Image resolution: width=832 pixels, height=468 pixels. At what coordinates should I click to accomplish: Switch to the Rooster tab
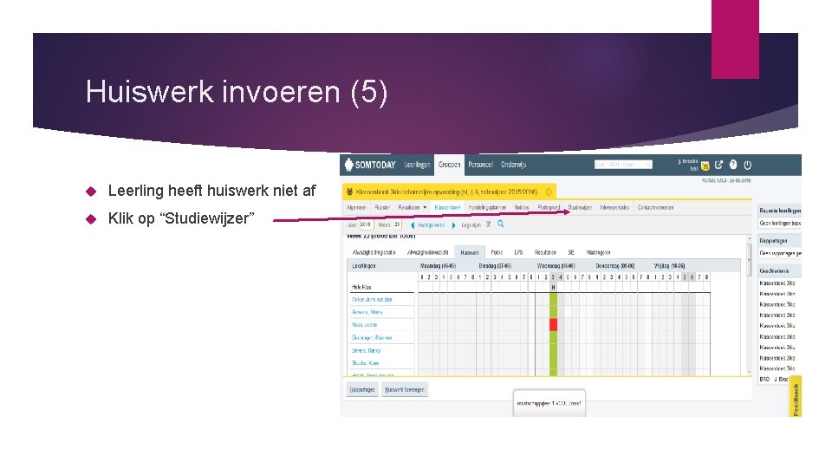click(x=382, y=207)
